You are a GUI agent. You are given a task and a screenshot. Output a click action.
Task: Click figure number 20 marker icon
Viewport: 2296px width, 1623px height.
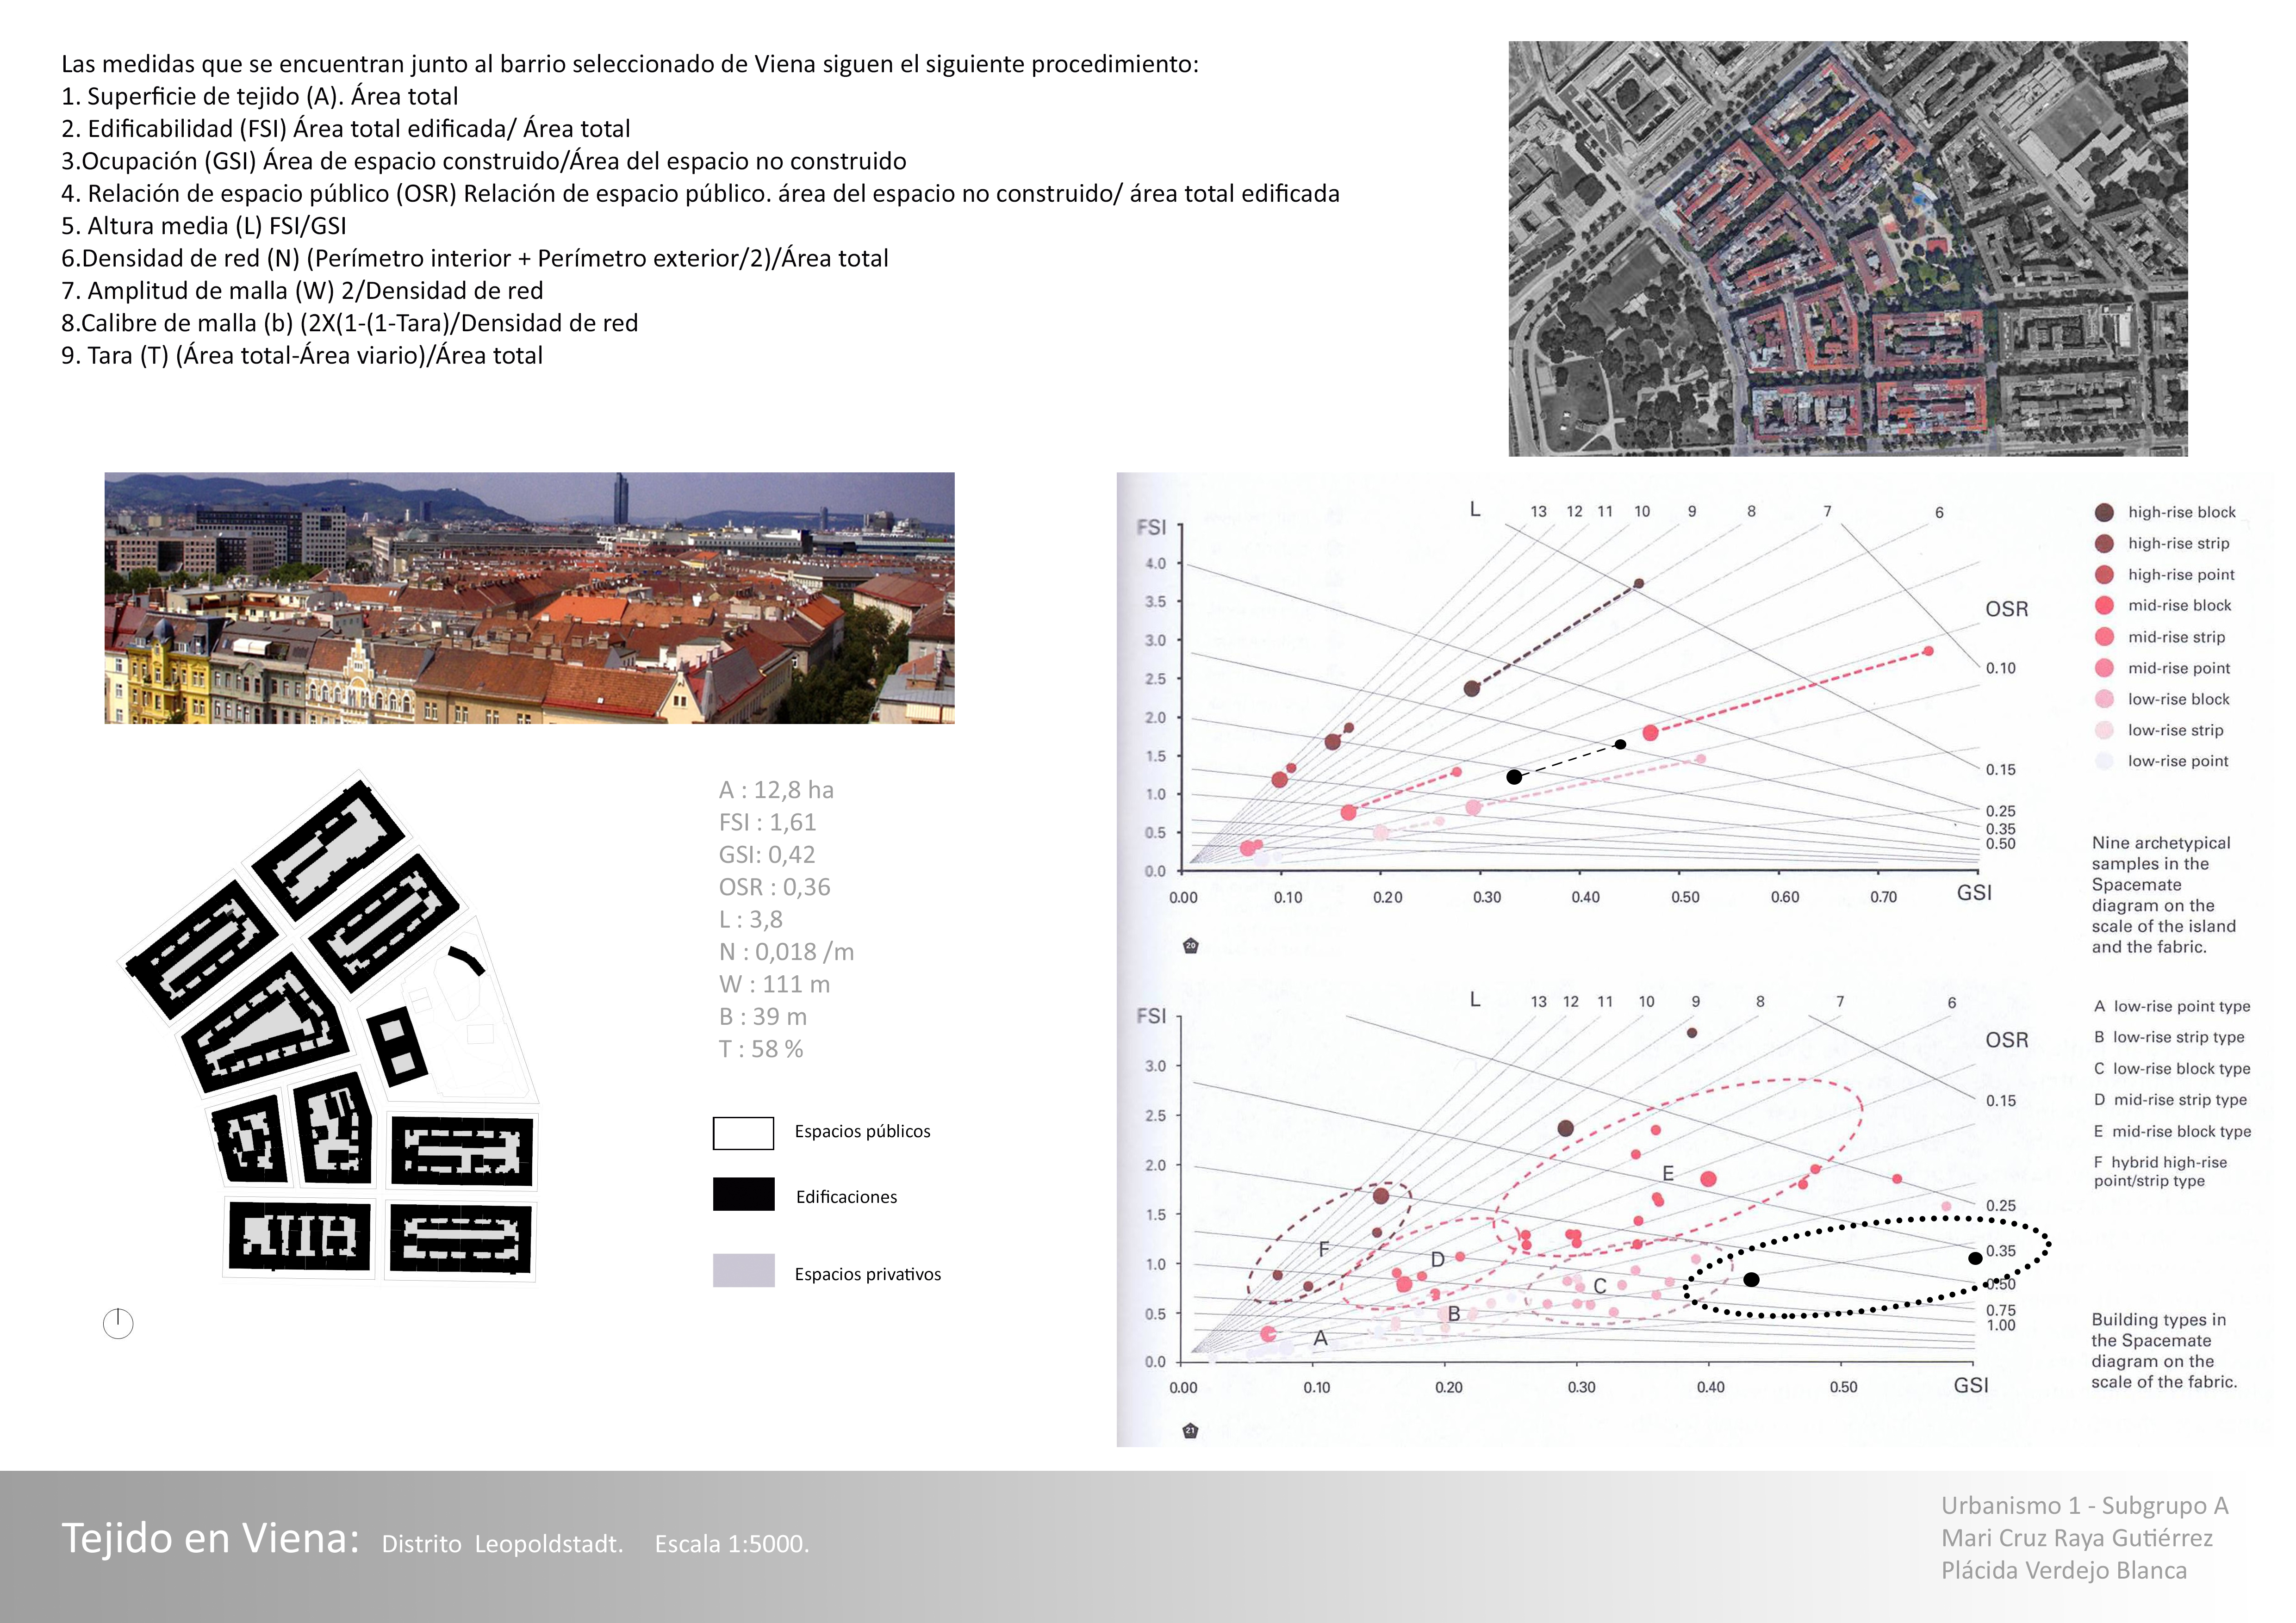coord(1190,945)
